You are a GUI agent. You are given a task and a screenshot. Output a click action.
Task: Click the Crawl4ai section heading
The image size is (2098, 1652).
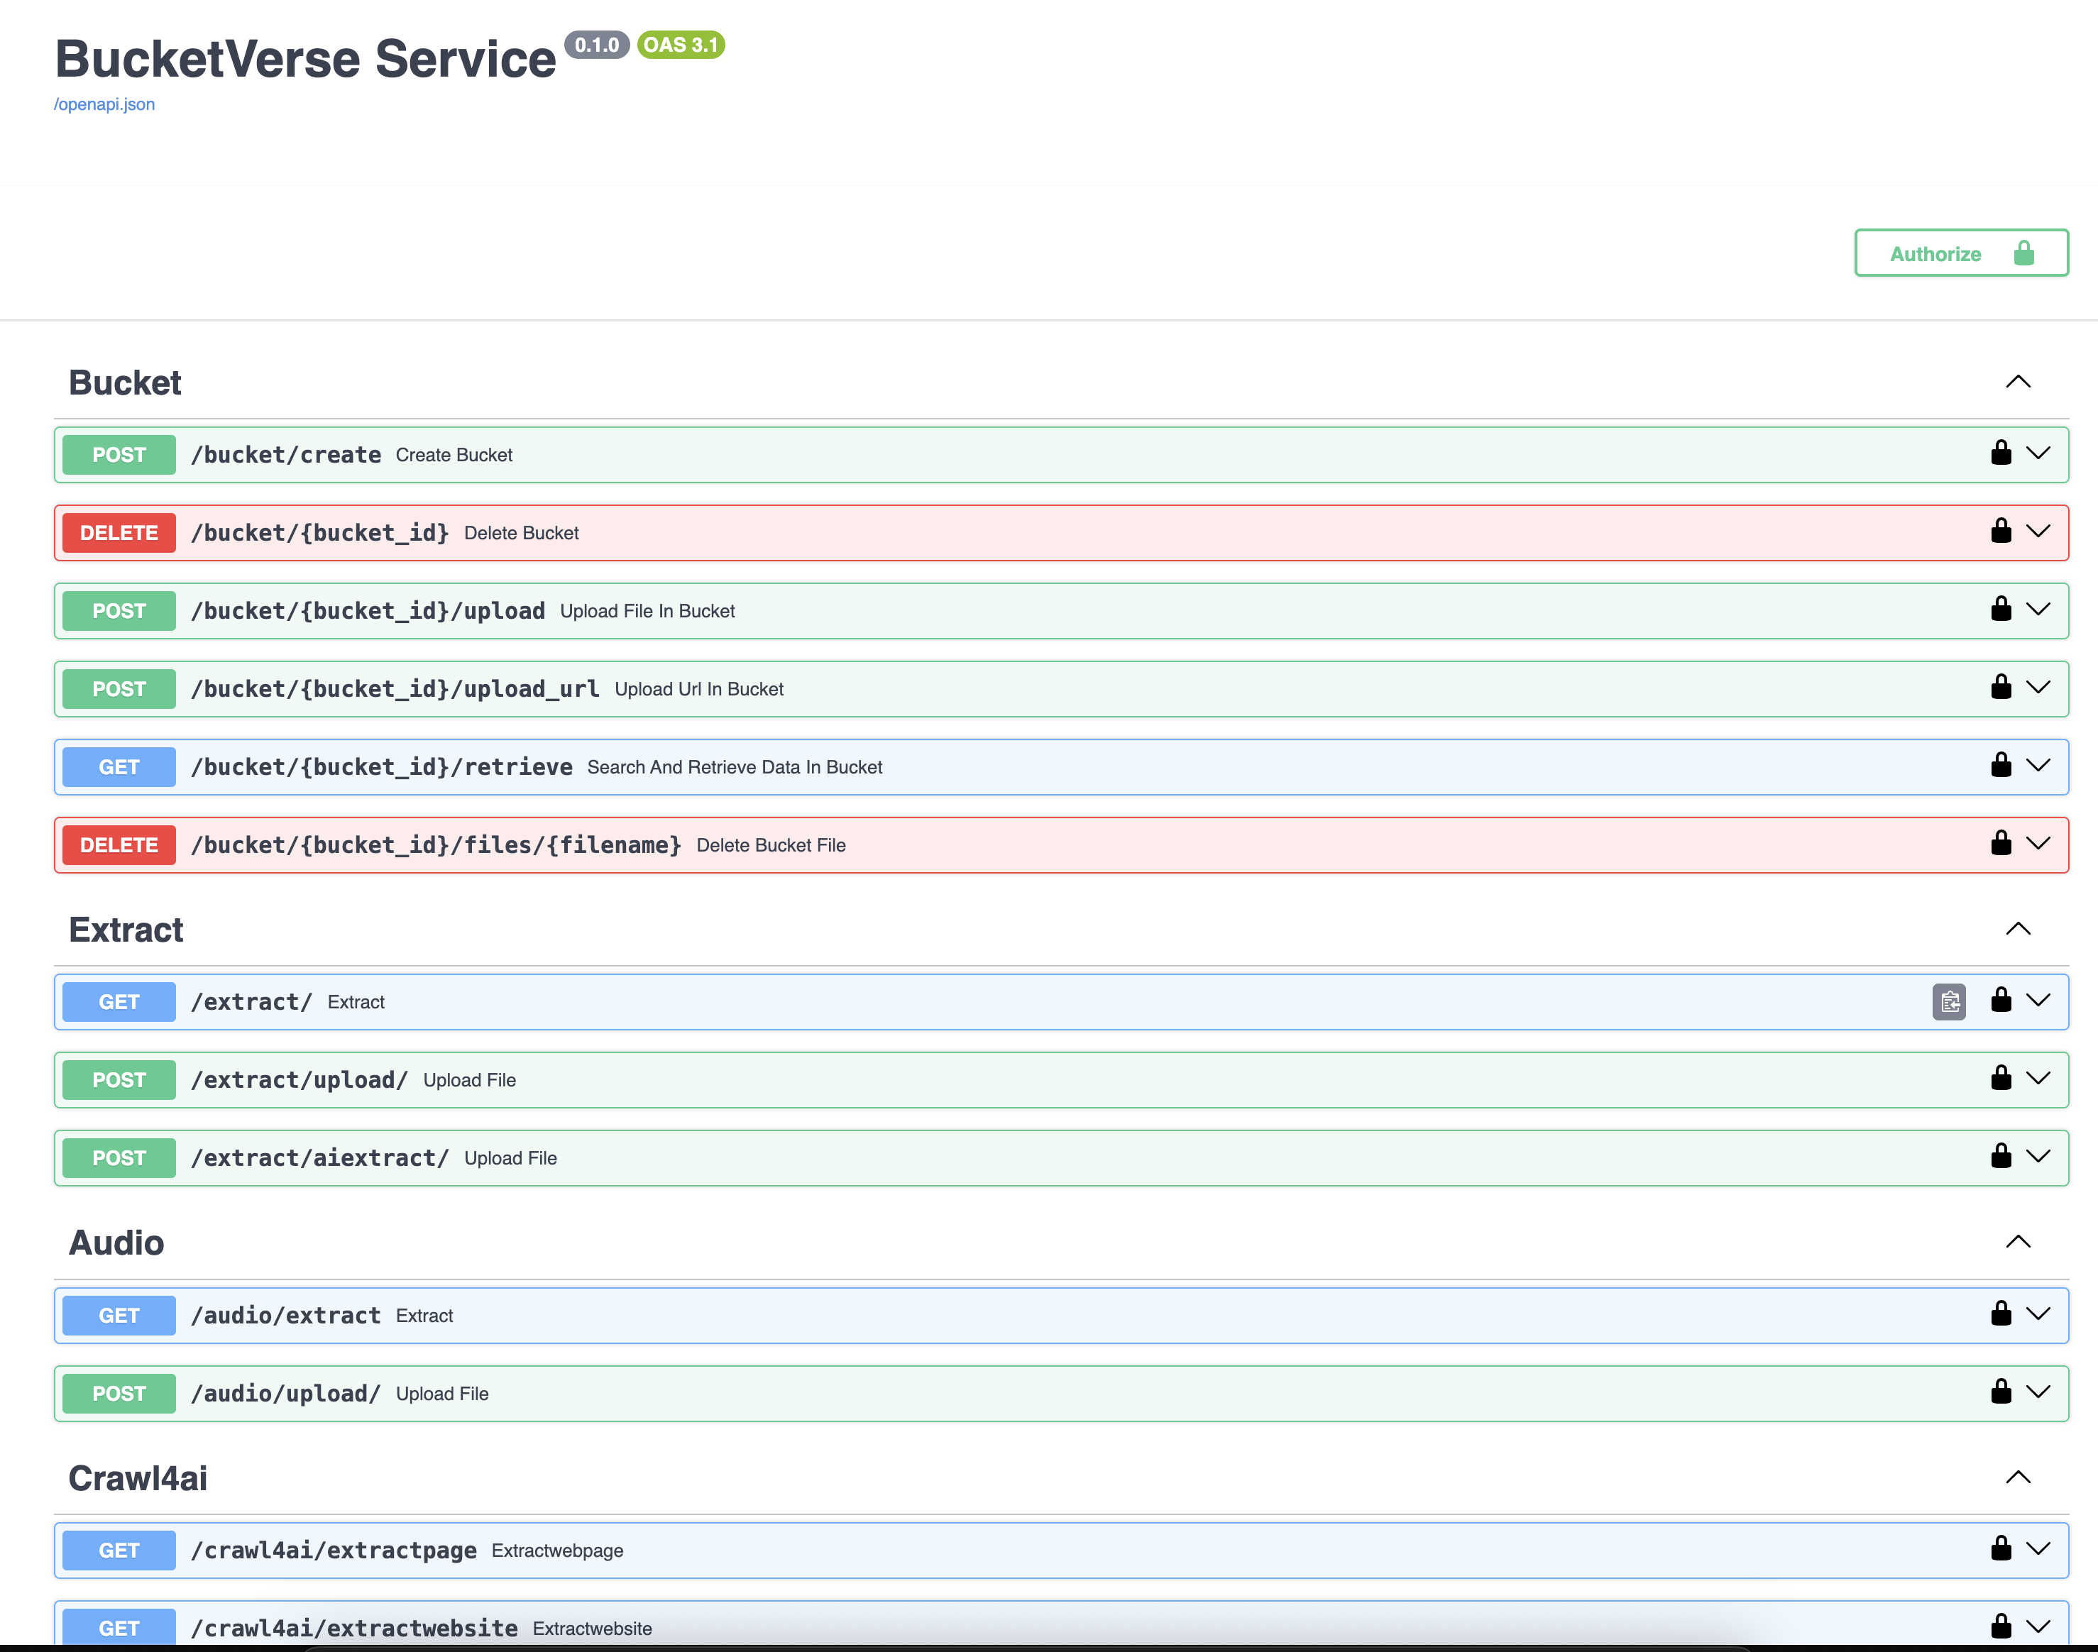pyautogui.click(x=138, y=1478)
